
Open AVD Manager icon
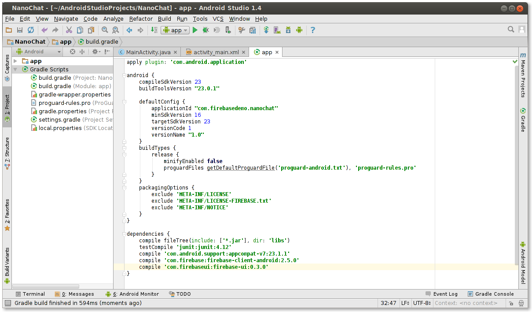(x=277, y=30)
